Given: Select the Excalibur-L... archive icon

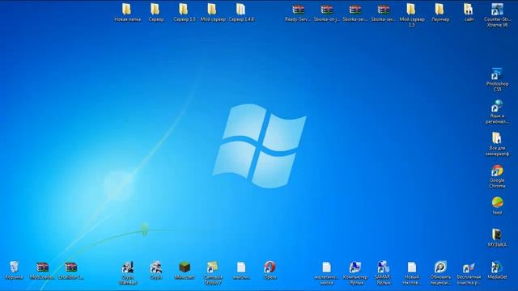Looking at the screenshot, I should click(70, 268).
